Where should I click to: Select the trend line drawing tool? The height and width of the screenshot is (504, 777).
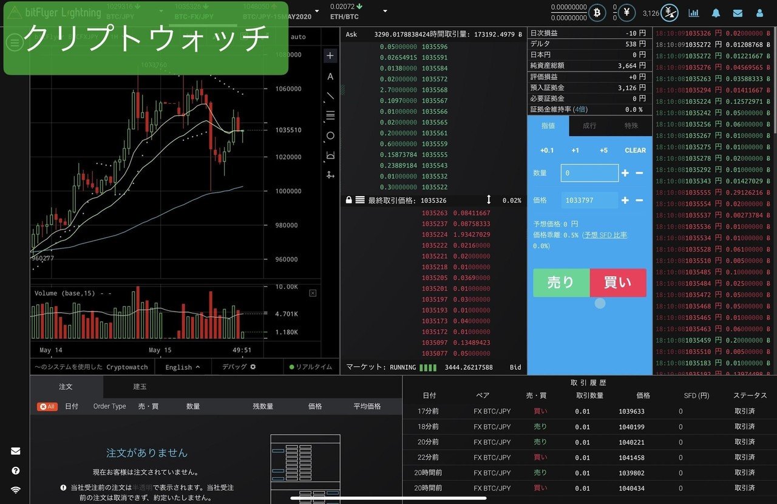click(330, 95)
